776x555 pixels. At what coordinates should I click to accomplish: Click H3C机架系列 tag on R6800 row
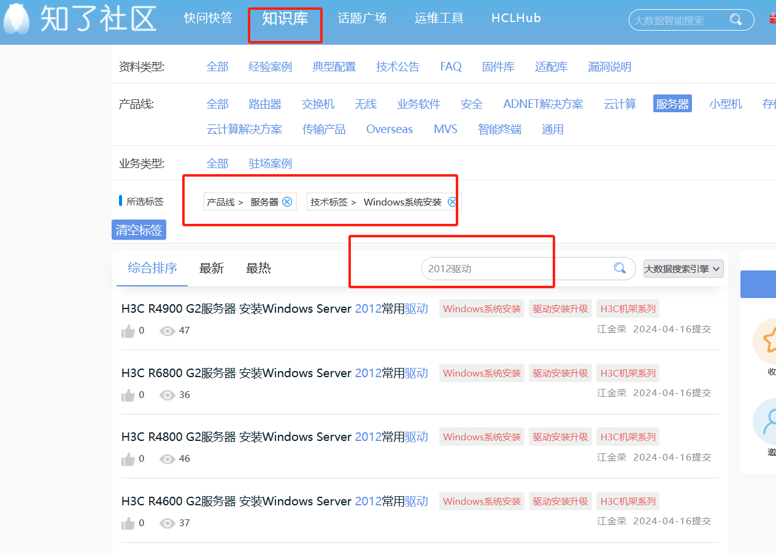628,373
